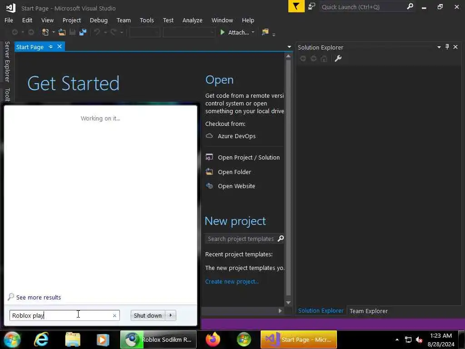
Task: Click the Shut down button
Action: coord(148,315)
